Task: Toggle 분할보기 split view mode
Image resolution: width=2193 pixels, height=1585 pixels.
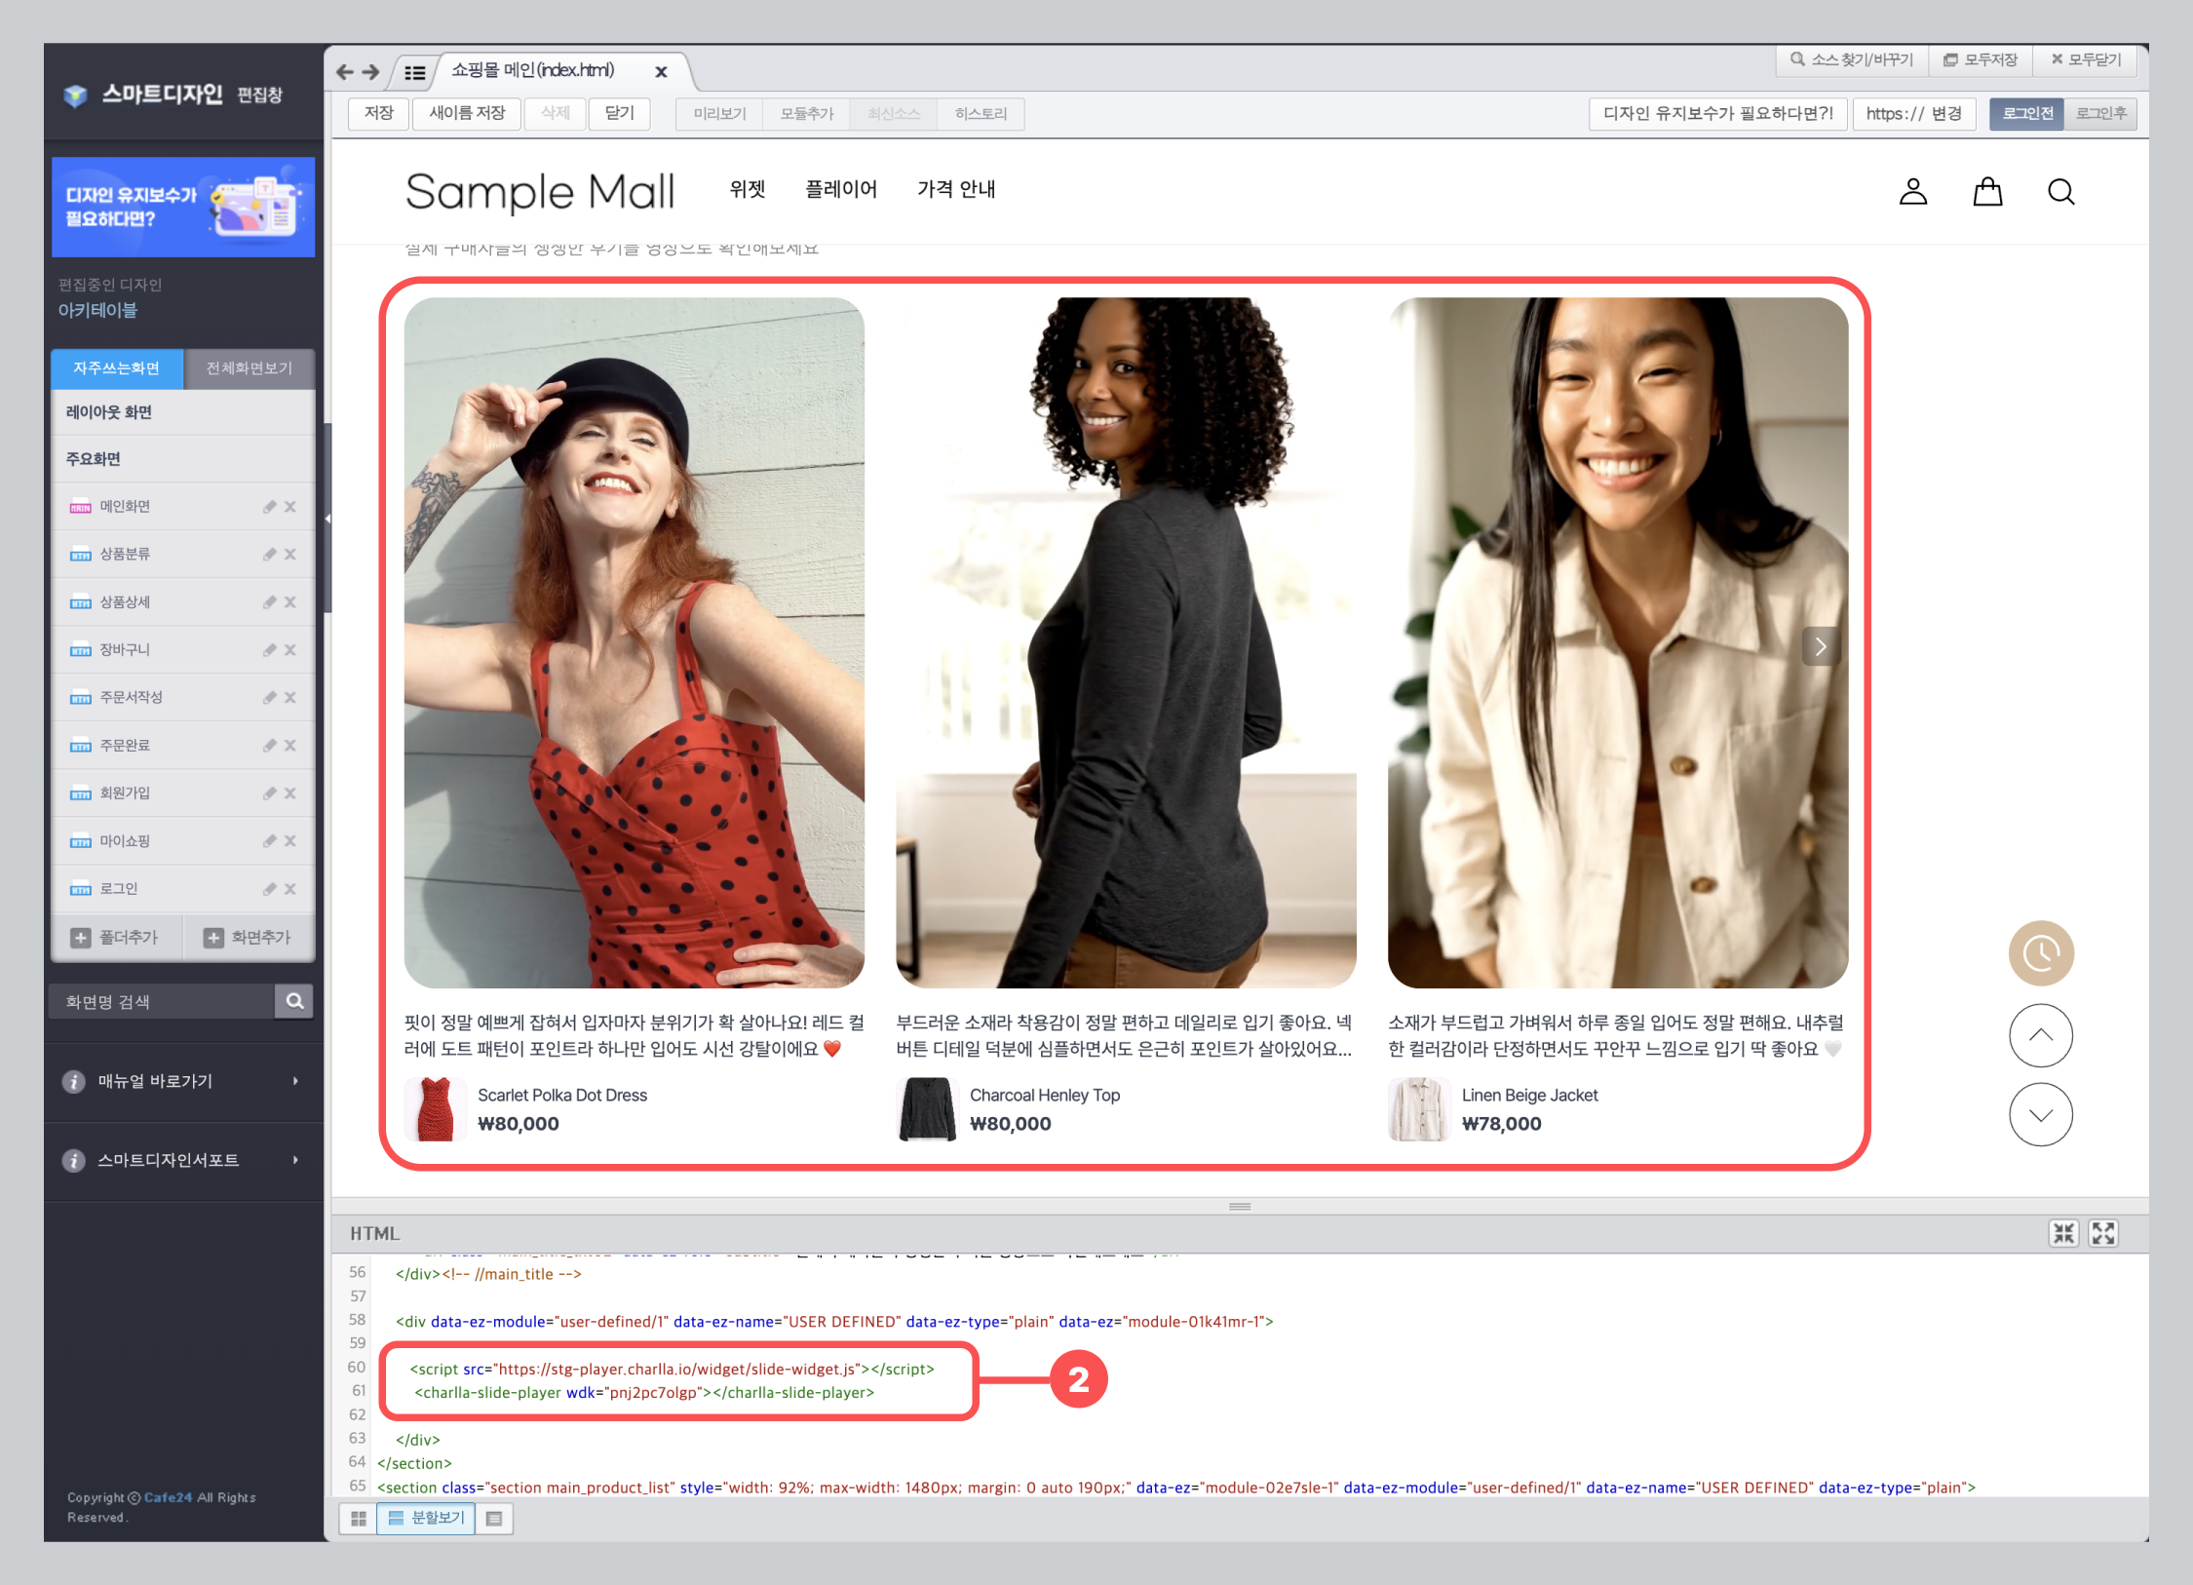Action: [x=426, y=1518]
